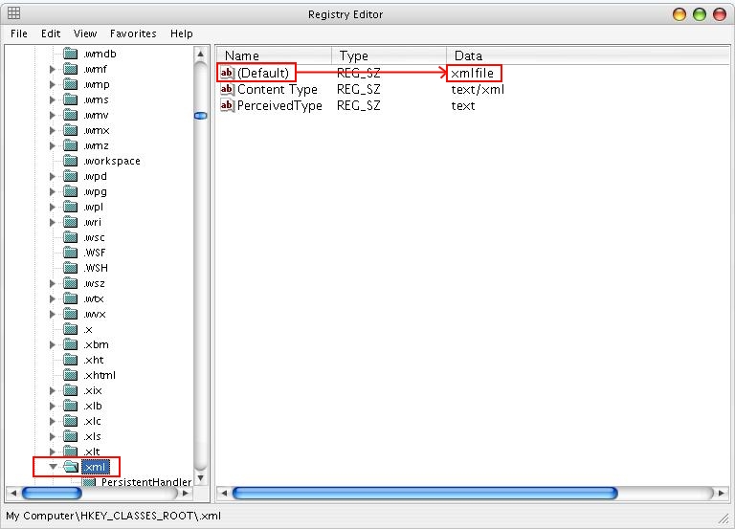Expand the .wmf key

click(54, 69)
